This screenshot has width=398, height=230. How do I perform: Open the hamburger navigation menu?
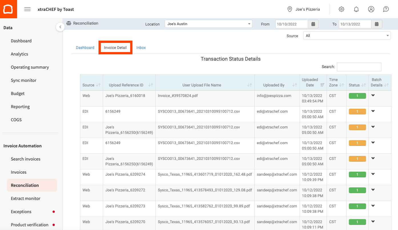point(27,9)
